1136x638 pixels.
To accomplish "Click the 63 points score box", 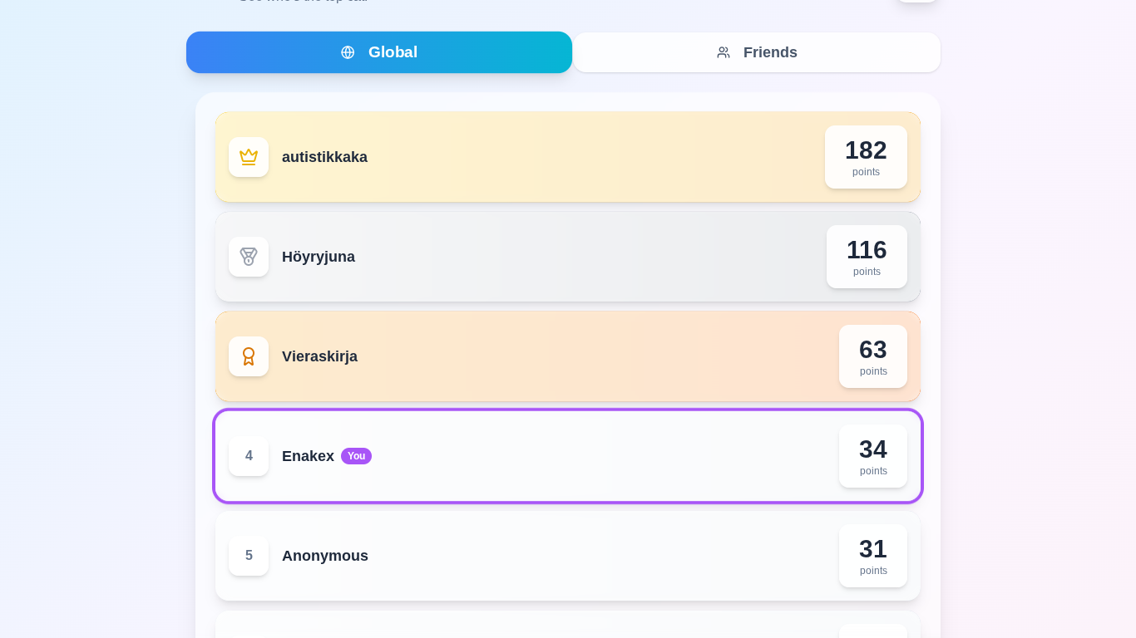I will pyautogui.click(x=873, y=356).
